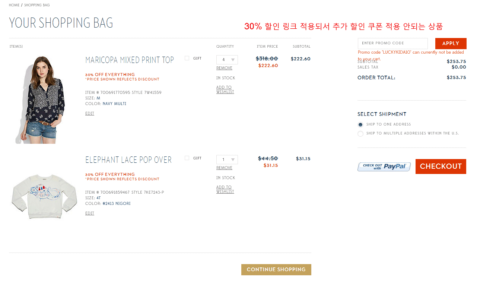477x298 pixels.
Task: Open the Maricopa Mixed Print Top title
Action: [129, 60]
